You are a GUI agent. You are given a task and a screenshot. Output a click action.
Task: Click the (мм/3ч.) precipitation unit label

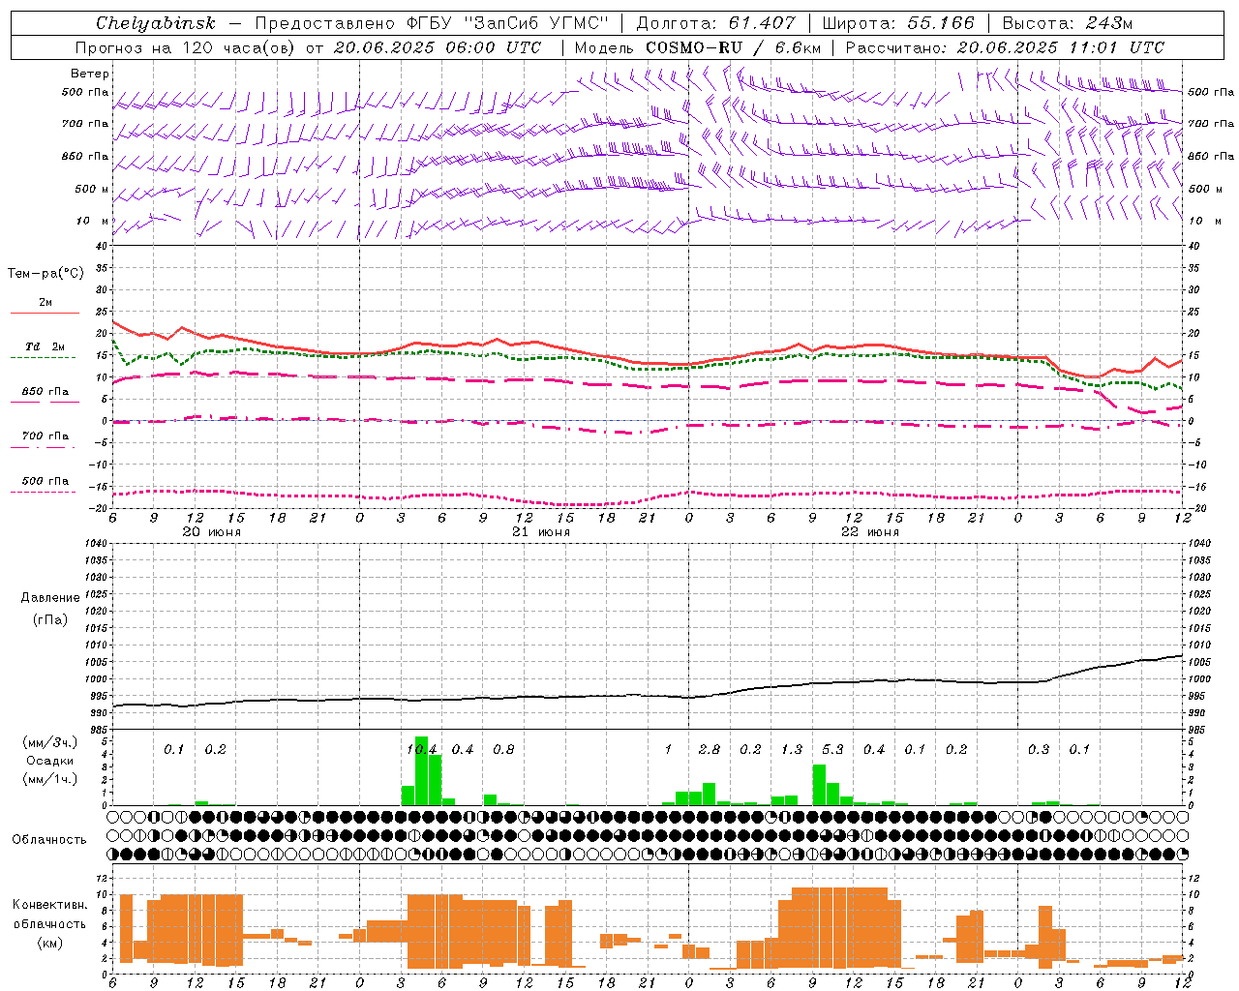coord(51,742)
